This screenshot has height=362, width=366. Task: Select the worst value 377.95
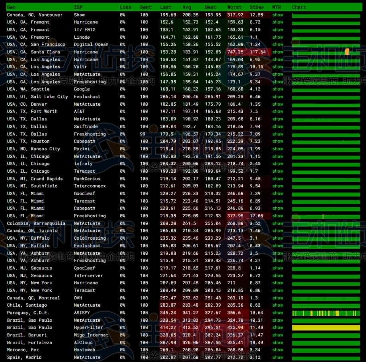pos(235,216)
